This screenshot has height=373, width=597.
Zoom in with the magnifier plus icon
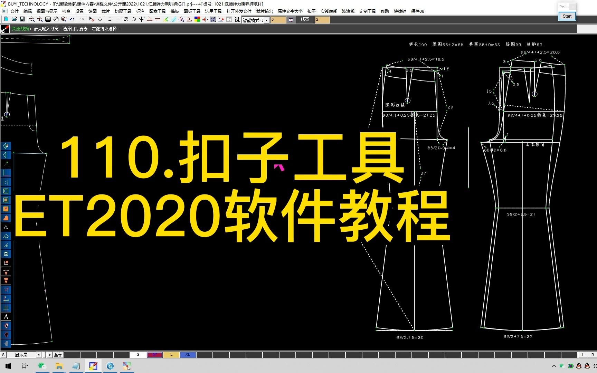pos(40,19)
